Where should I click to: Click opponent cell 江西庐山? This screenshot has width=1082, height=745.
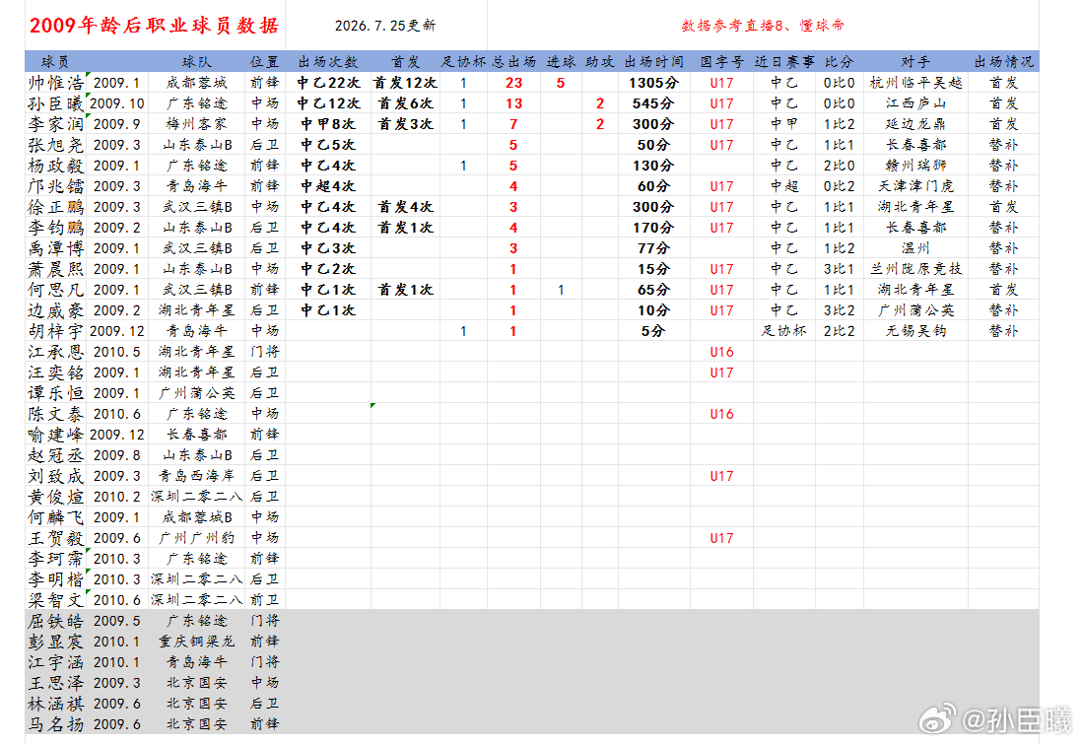coord(915,103)
